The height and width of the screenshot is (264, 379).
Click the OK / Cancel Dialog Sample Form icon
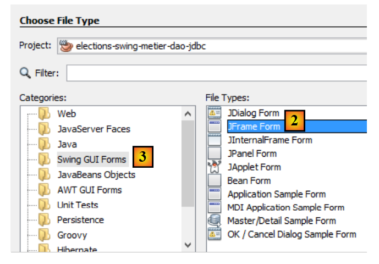coord(214,234)
